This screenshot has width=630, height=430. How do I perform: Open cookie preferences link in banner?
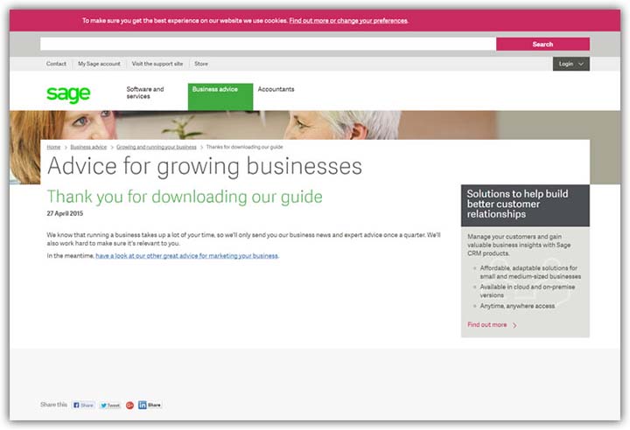(348, 20)
